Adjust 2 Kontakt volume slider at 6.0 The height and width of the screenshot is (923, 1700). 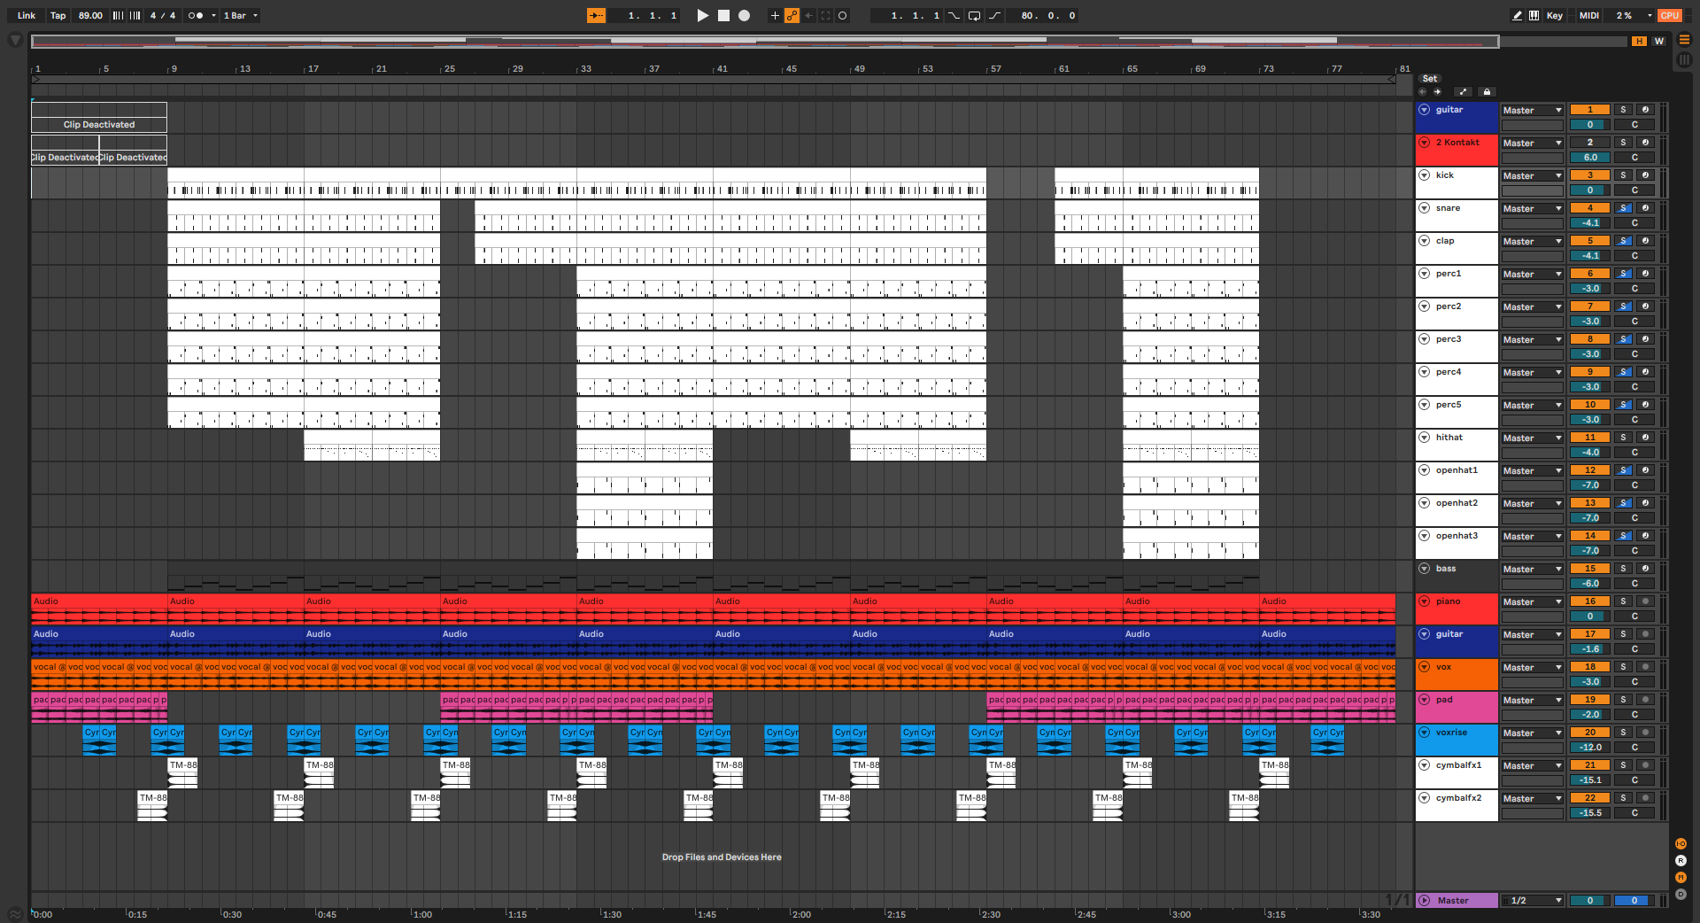pos(1590,157)
